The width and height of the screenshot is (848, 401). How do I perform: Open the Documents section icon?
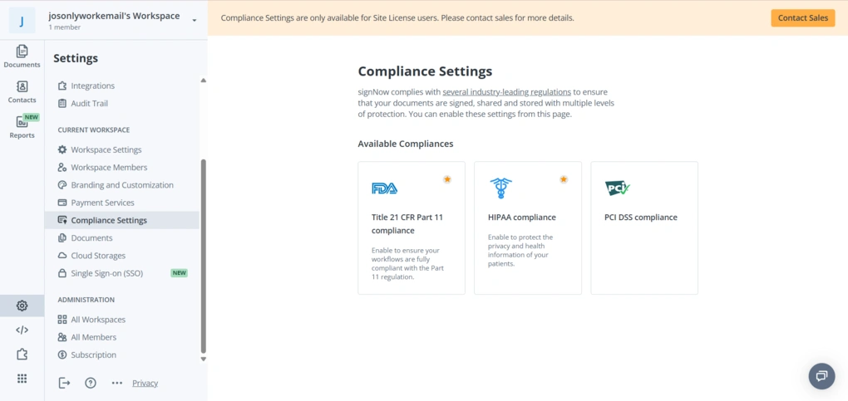click(x=22, y=51)
